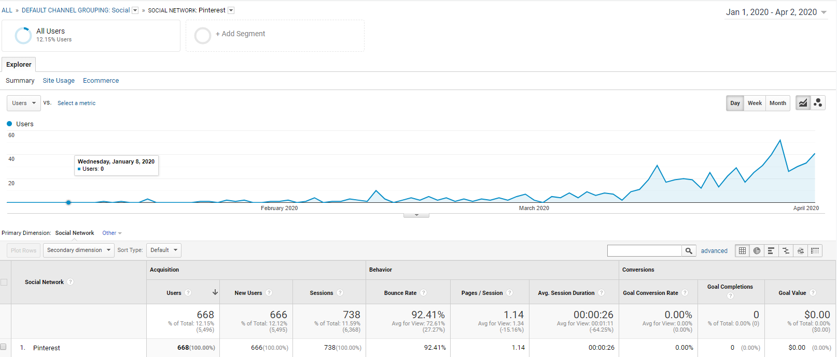Click Select a metric link

coord(77,103)
